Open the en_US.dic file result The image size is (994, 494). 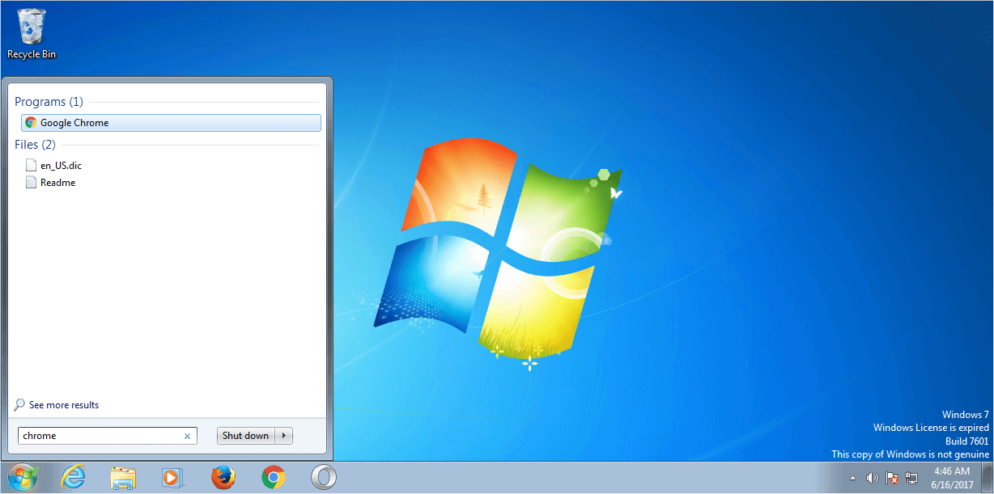point(61,165)
